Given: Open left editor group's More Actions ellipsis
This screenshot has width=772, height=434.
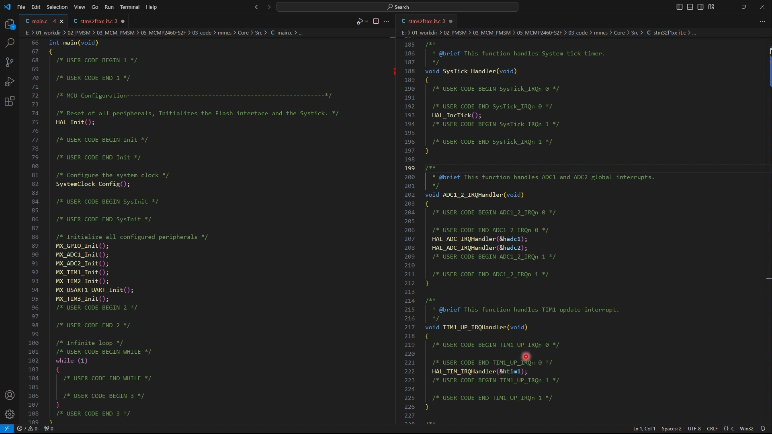Looking at the screenshot, I should (x=386, y=21).
